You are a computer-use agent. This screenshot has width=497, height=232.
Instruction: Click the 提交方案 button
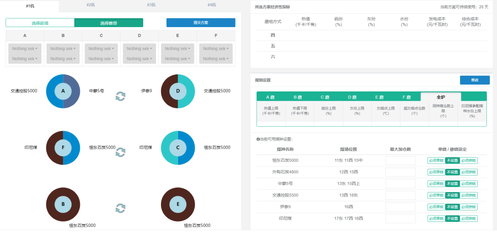tap(201, 23)
